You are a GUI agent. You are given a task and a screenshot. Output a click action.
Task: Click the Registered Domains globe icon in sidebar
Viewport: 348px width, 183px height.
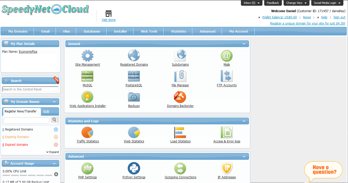pos(56,129)
